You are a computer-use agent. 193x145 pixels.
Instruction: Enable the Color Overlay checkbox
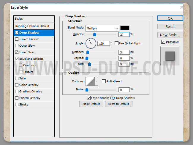[17, 85]
